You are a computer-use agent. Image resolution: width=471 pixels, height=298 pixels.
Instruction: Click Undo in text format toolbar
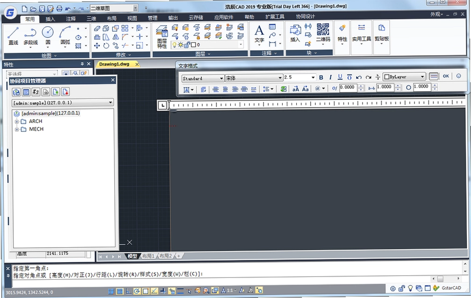tap(359, 77)
